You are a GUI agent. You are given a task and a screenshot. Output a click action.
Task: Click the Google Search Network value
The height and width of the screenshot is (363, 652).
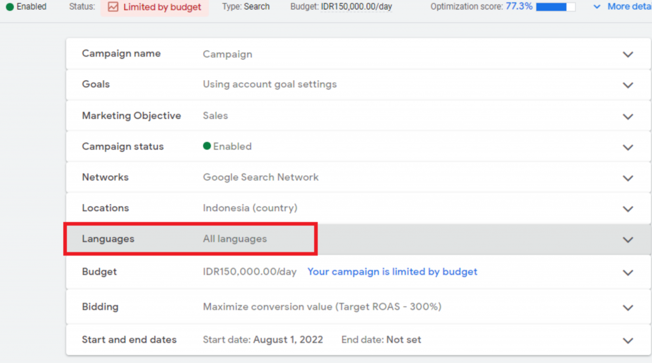tap(260, 177)
